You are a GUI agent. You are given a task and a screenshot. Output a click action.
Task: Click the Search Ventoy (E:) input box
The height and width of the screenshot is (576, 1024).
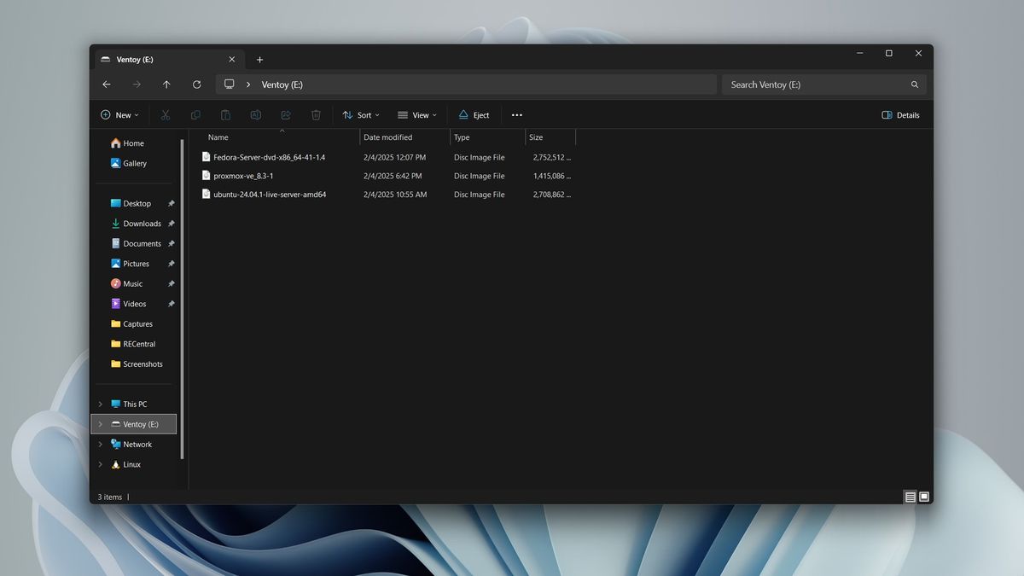pyautogui.click(x=819, y=84)
